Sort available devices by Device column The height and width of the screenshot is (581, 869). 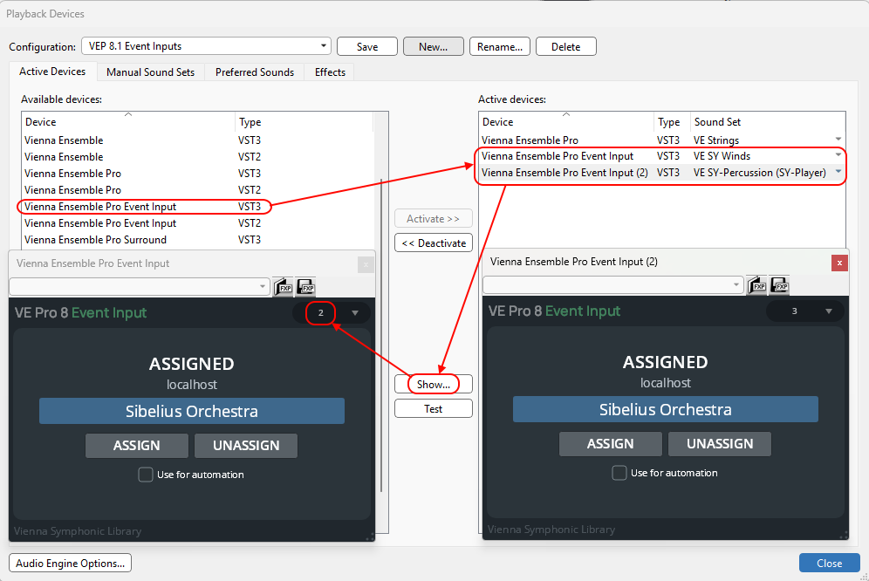[128, 121]
